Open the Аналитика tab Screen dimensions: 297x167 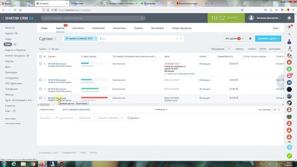(119, 28)
